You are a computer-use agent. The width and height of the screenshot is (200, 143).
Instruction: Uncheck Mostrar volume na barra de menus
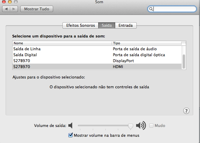click(71, 135)
